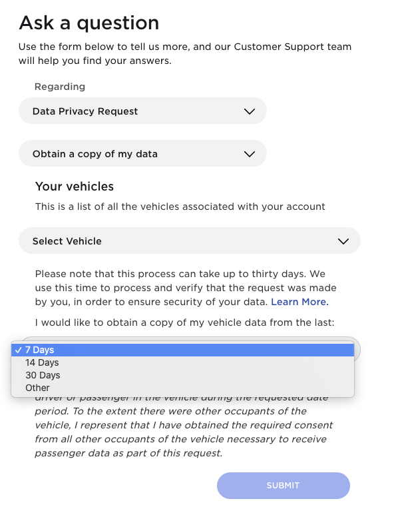Open the Data Privacy Request dropdown
The width and height of the screenshot is (402, 513).
[x=142, y=111]
